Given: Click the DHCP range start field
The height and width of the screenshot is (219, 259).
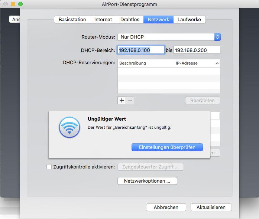Looking at the screenshot, I should (141, 50).
